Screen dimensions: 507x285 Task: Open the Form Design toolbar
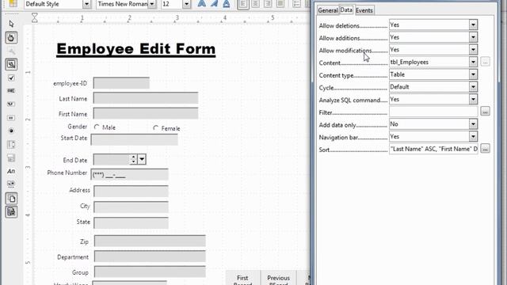(11, 199)
